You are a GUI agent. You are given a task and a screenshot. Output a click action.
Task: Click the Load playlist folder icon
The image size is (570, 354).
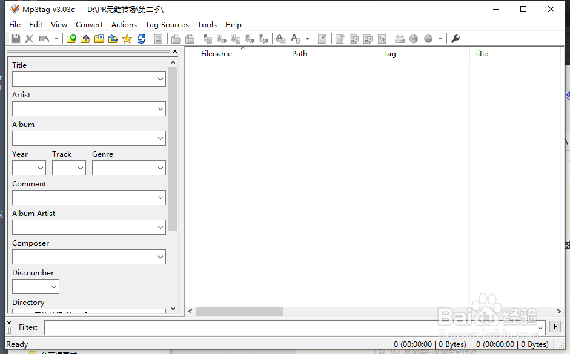tap(99, 39)
